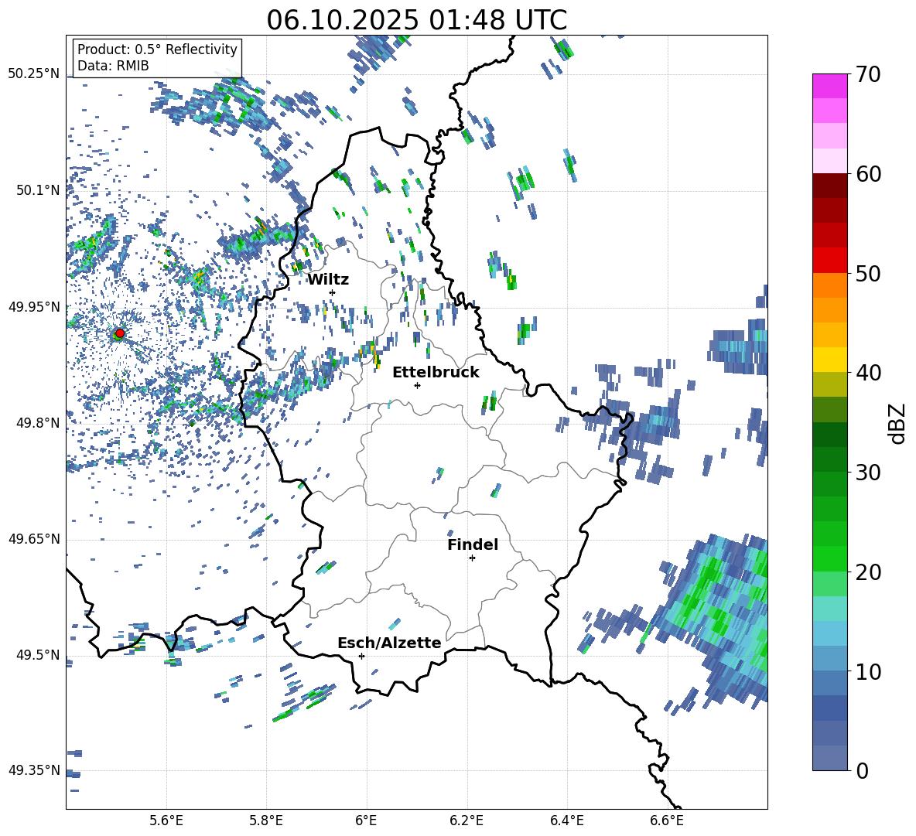Click the bright red colorbar segment at 50
The image size is (916, 836).
click(829, 261)
